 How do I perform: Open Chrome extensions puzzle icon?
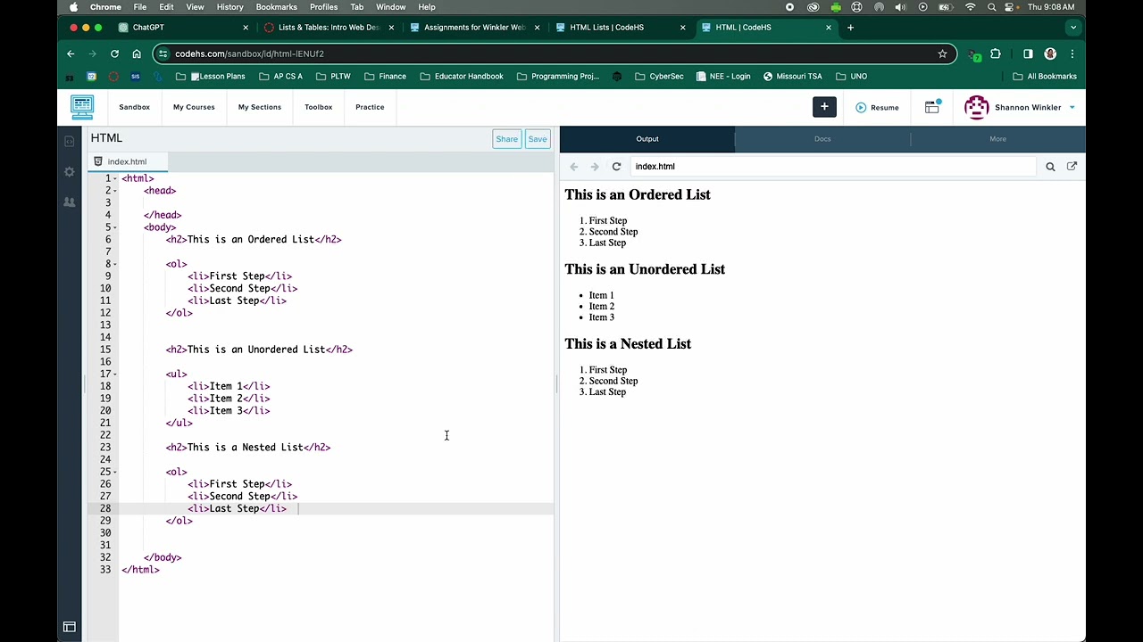pyautogui.click(x=996, y=53)
